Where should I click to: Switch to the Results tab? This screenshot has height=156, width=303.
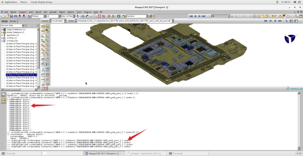pyautogui.click(x=13, y=21)
